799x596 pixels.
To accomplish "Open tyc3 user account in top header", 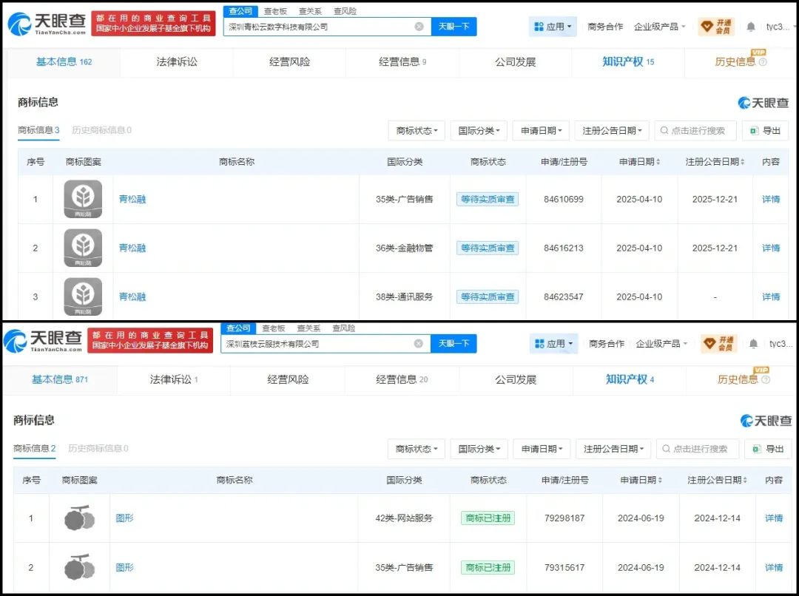I will 778,27.
